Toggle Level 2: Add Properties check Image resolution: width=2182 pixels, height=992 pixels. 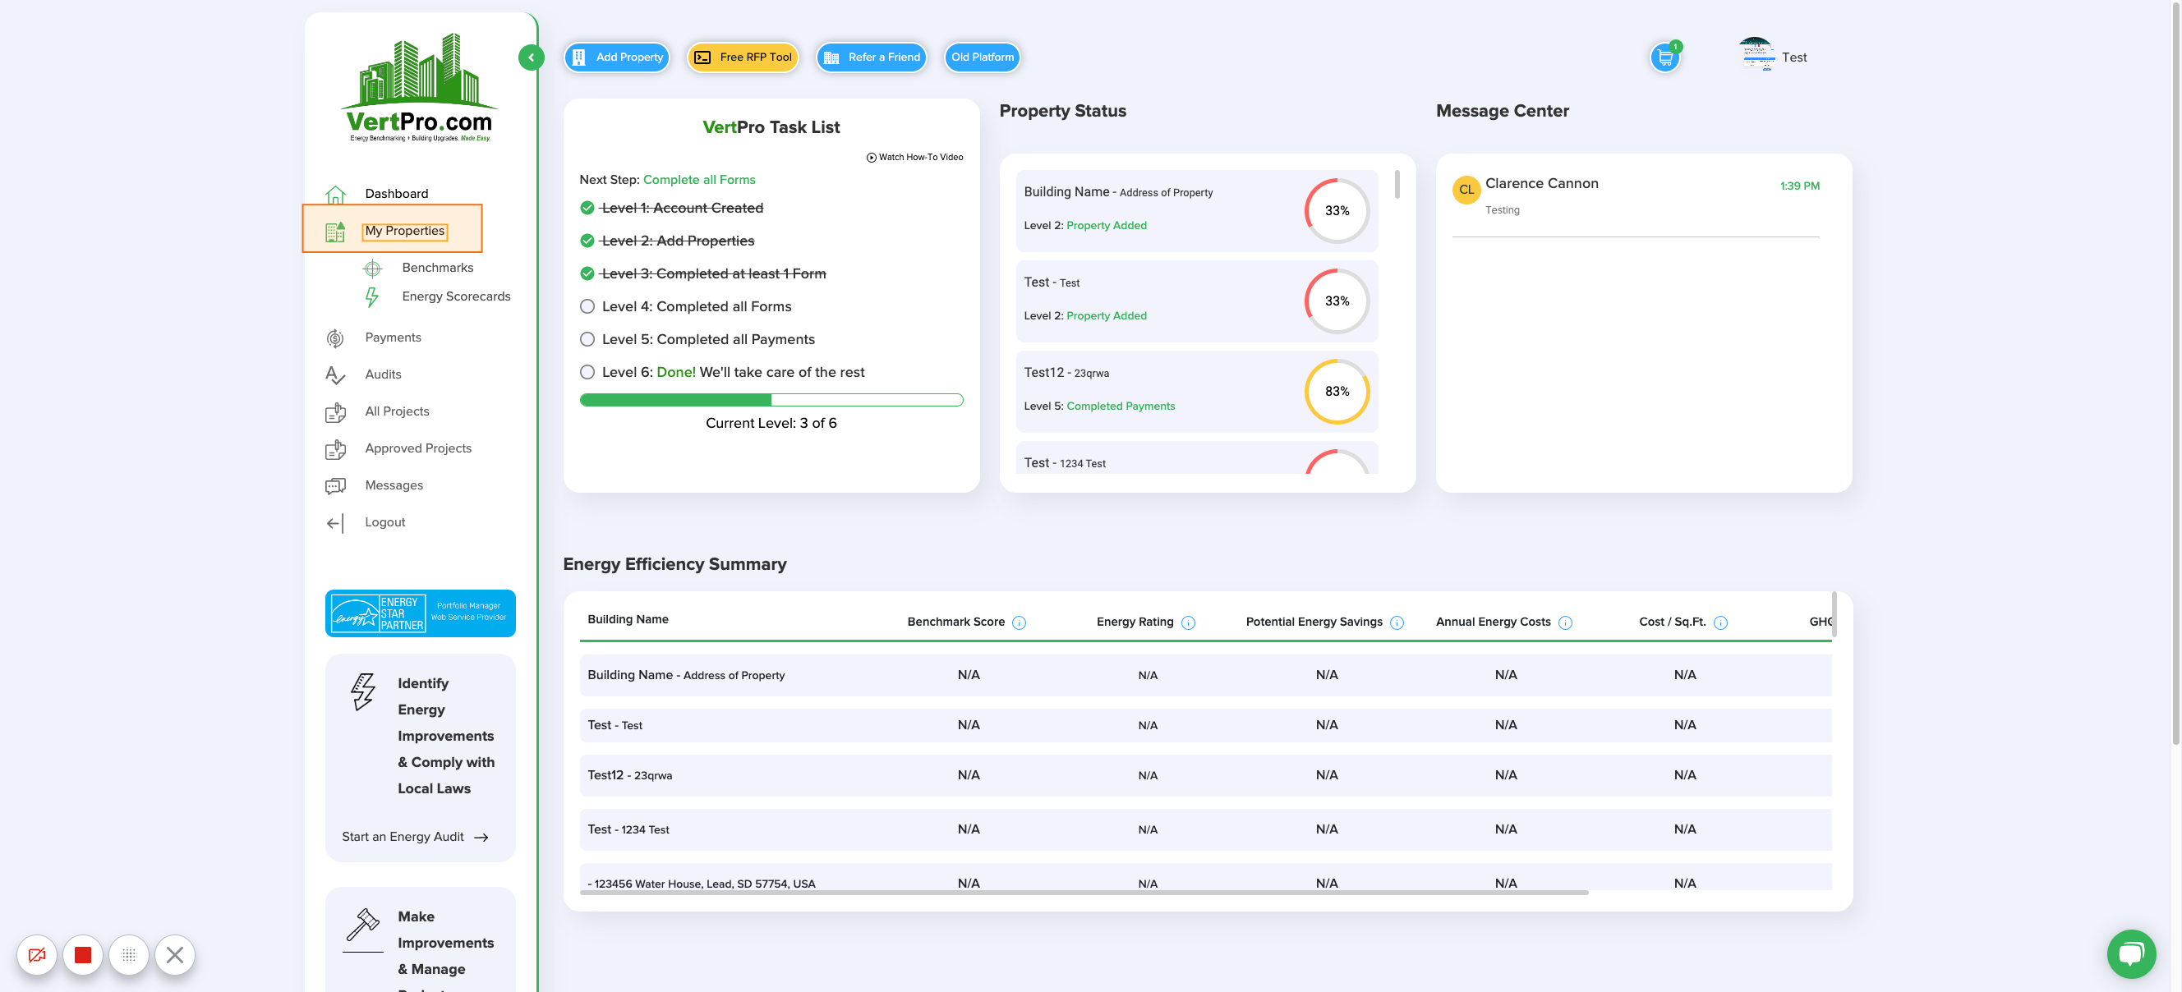coord(587,241)
